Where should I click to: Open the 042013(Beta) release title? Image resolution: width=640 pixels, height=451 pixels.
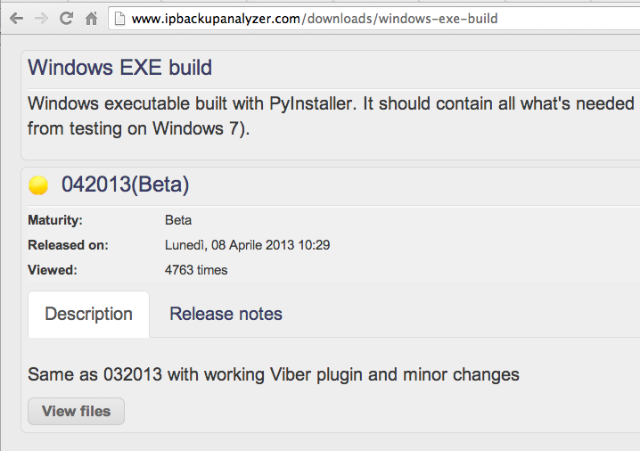[x=125, y=185]
